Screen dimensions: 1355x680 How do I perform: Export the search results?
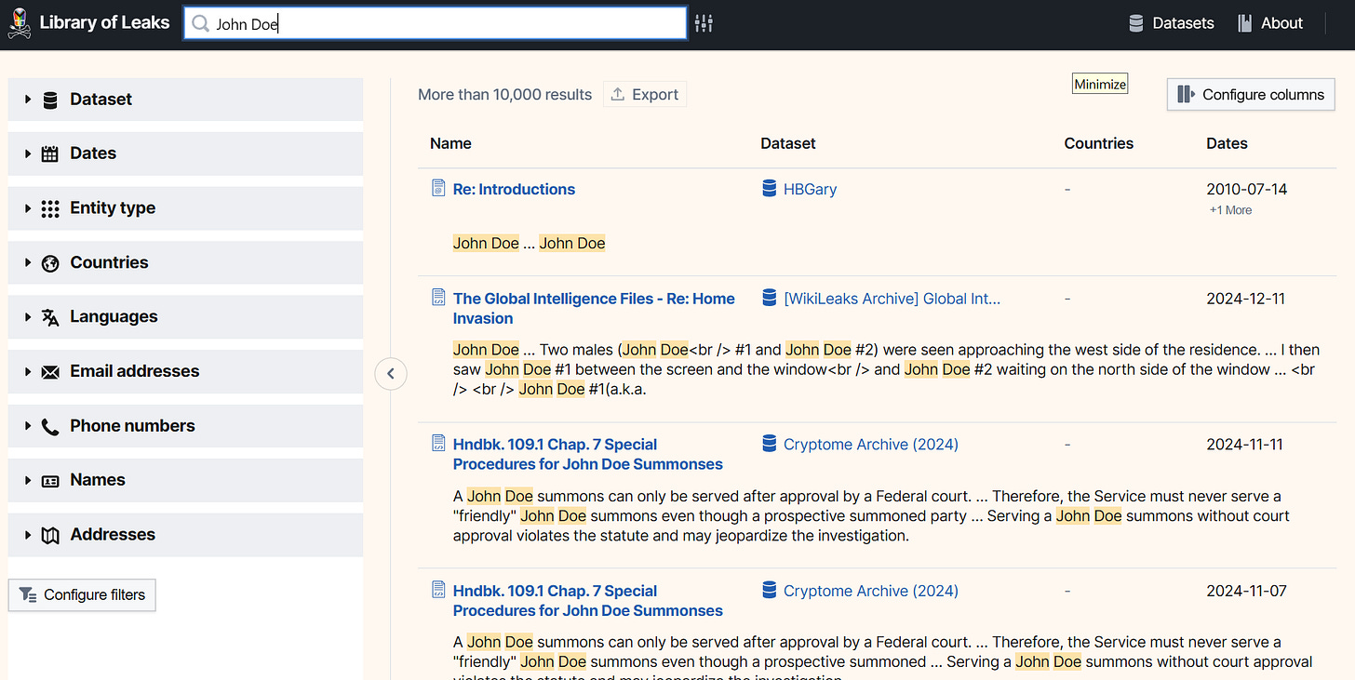(x=645, y=94)
